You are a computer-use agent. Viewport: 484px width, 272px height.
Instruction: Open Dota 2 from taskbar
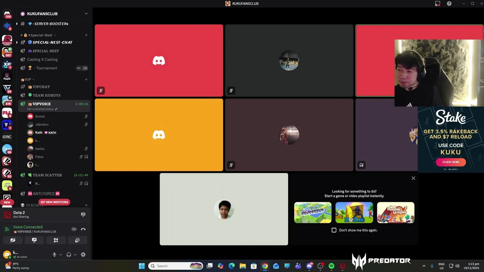tap(342, 266)
